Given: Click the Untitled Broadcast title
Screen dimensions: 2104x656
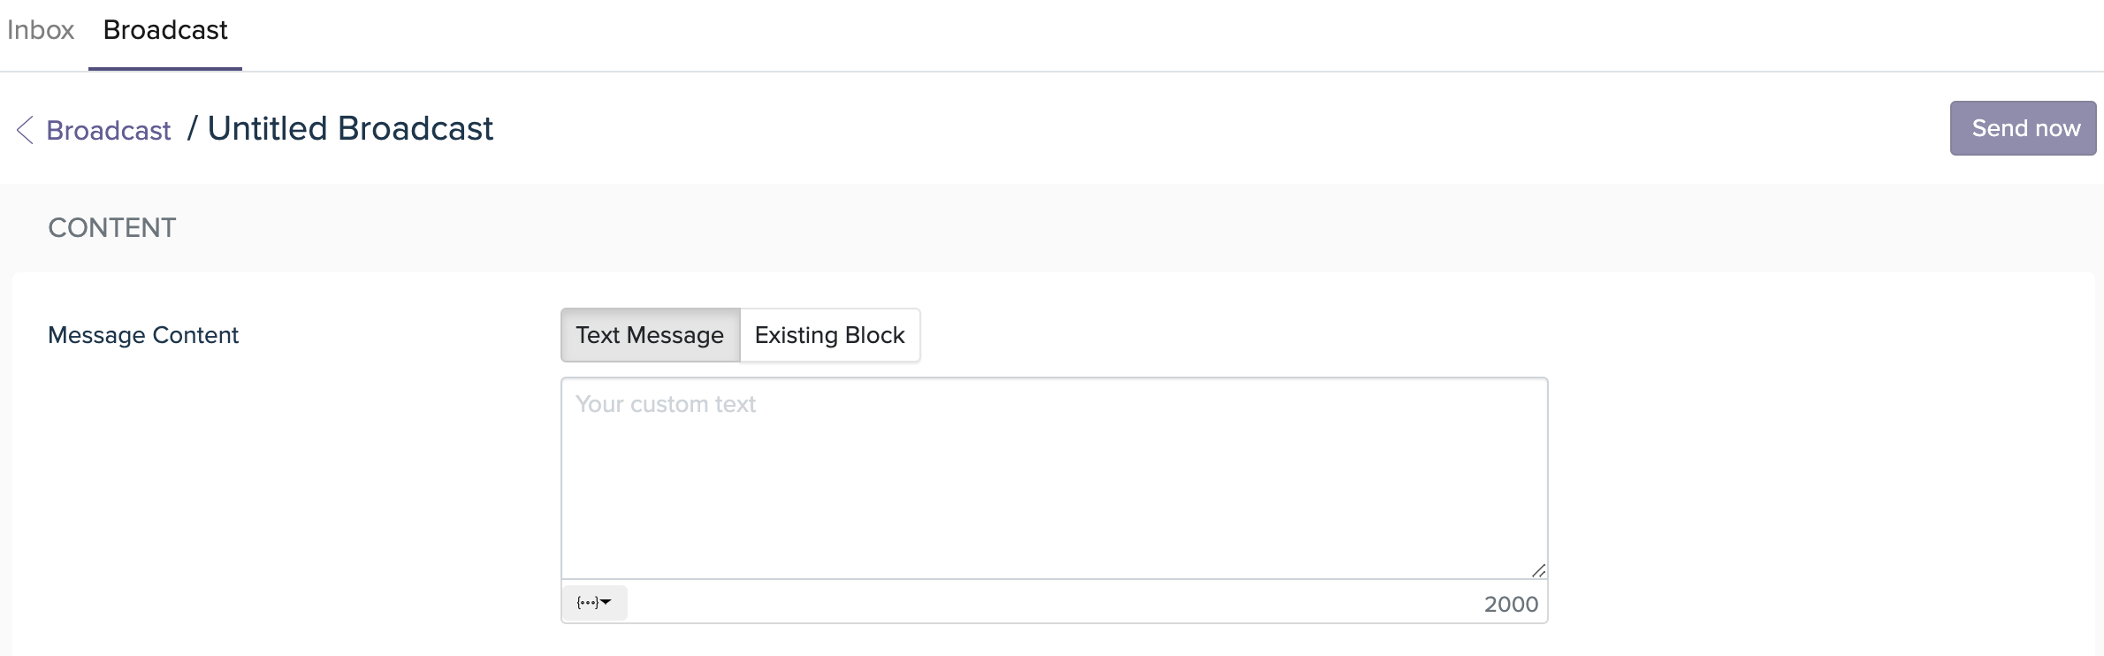Looking at the screenshot, I should pos(350,129).
